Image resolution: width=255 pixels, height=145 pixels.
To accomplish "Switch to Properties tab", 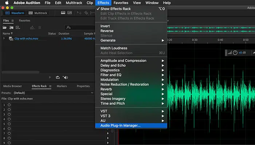I will (83, 86).
